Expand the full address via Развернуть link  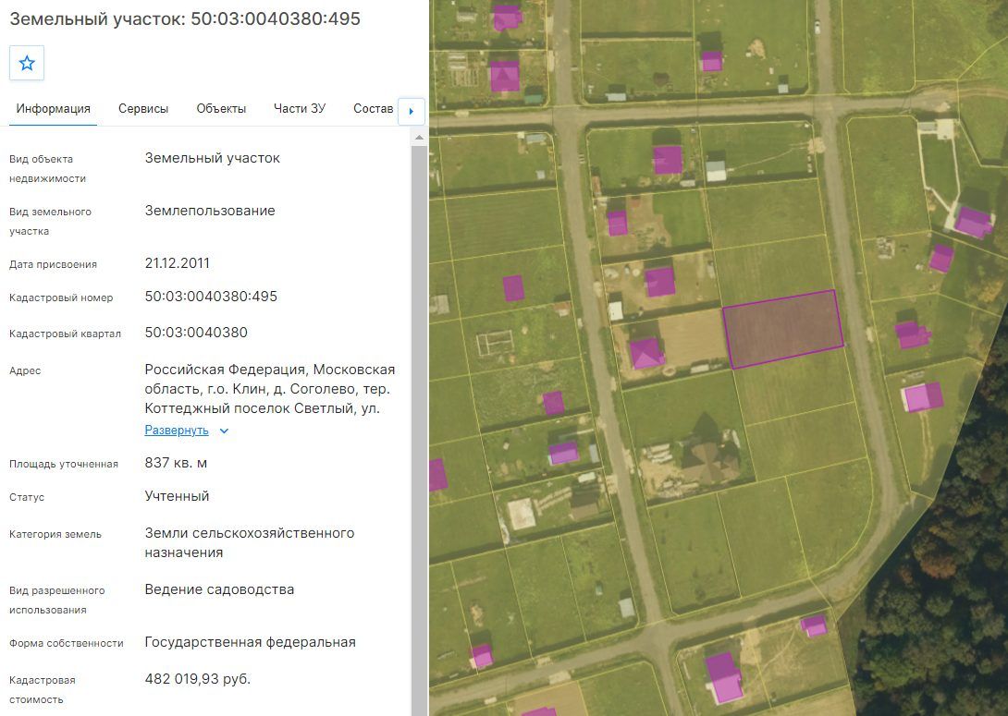tap(177, 431)
